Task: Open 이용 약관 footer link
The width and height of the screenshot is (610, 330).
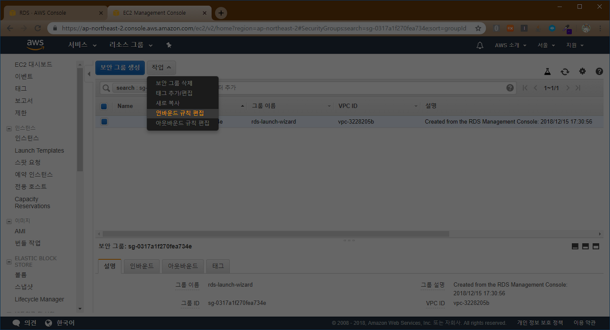Action: (x=584, y=323)
